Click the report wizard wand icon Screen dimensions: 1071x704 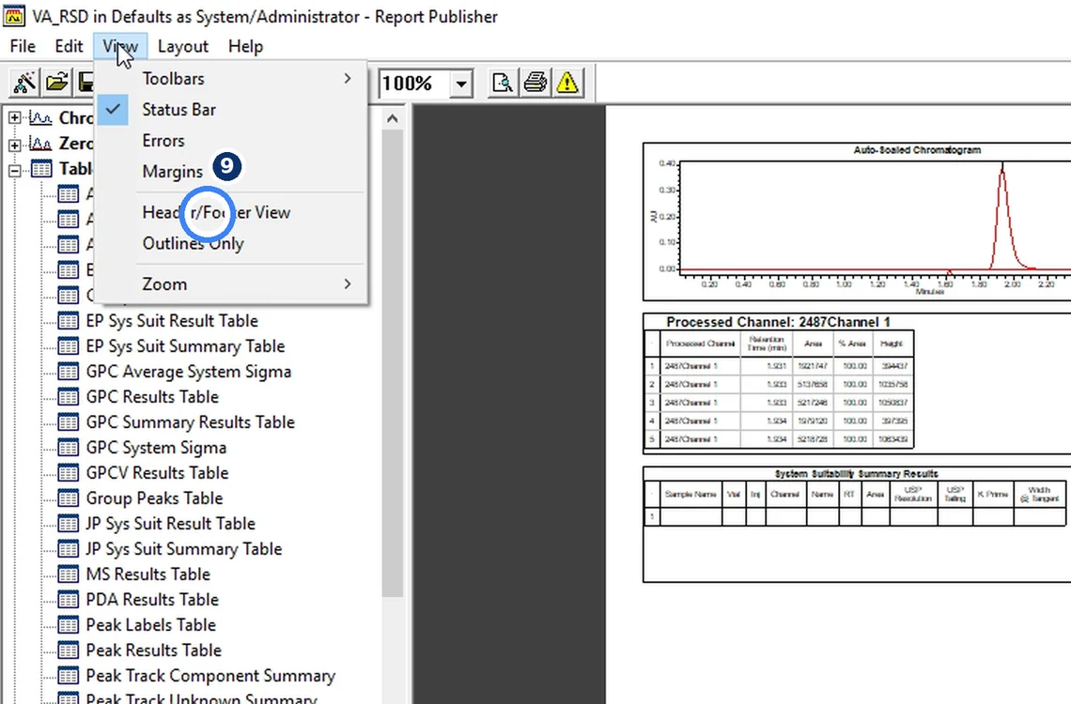pos(24,83)
